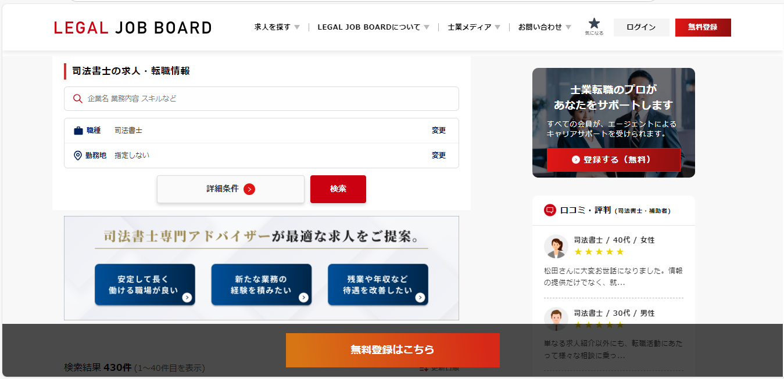
Task: Click the location pin icon beside 勤務地
Action: (78, 156)
